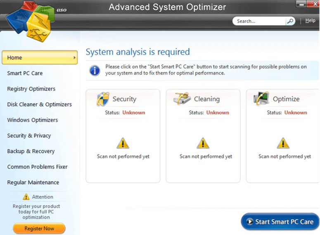Click the blue info icon
The image size is (320, 235).
coord(95,71)
